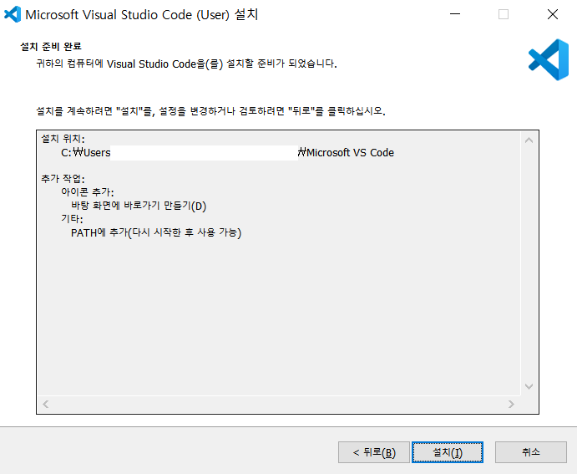Image resolution: width=577 pixels, height=474 pixels.
Task: Click '바탕 화면에 바로가기 만들기(D)' line
Action: 139,206
